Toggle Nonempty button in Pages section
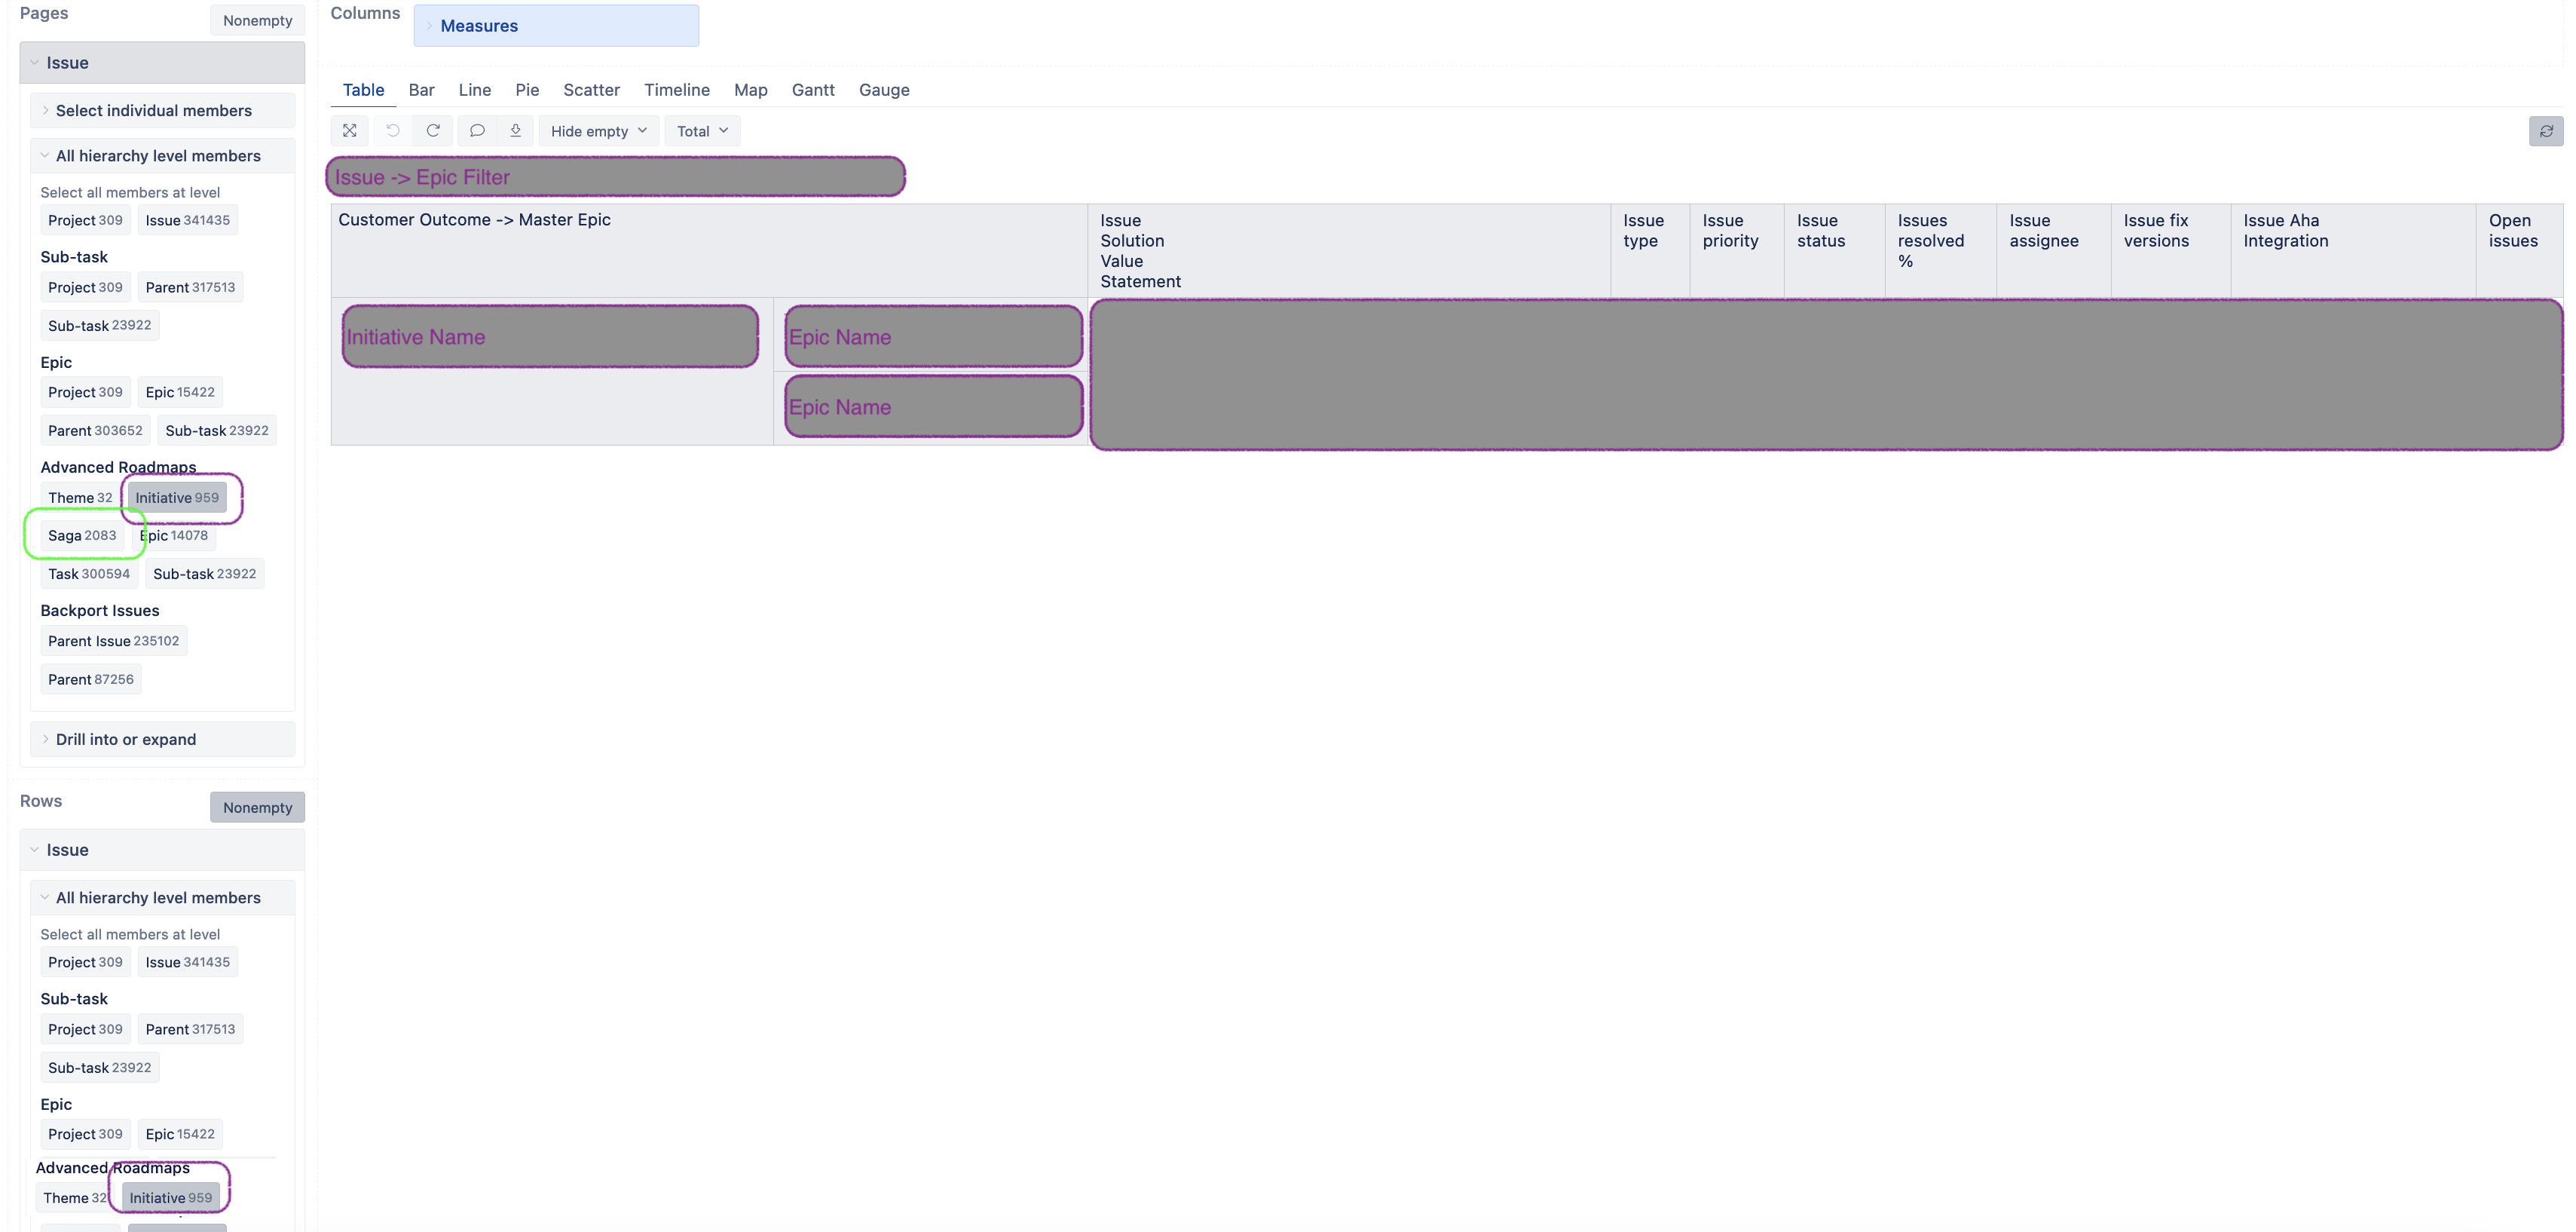This screenshot has height=1232, width=2576. pyautogui.click(x=257, y=20)
